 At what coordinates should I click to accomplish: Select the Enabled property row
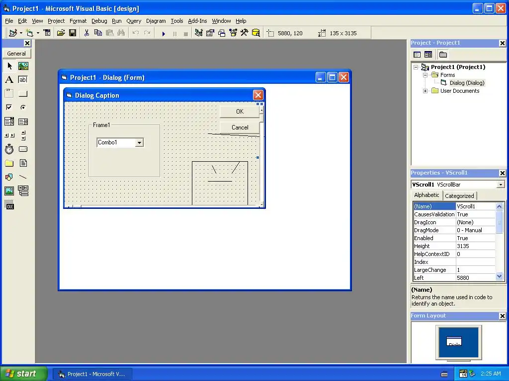click(454, 238)
